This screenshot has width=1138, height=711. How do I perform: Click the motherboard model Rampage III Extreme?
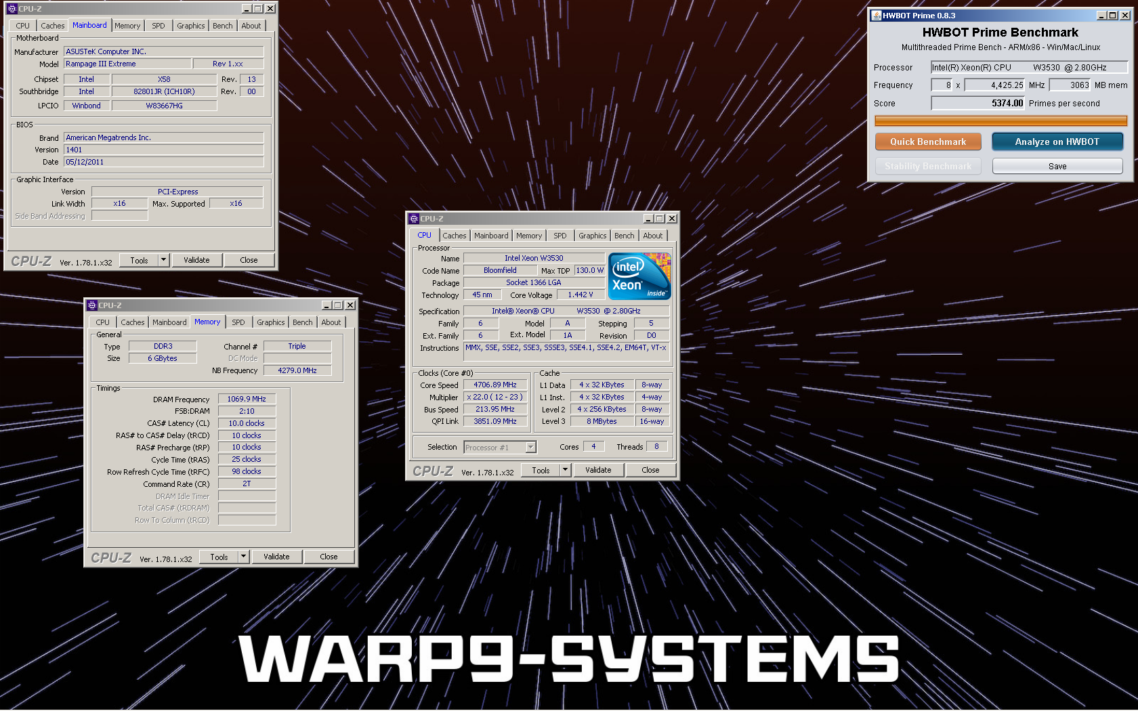coord(127,64)
